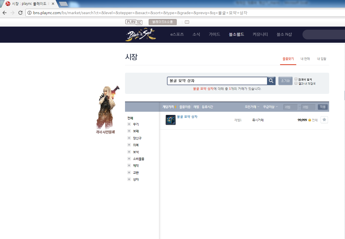Click the Blade & Soul logo
The width and height of the screenshot is (345, 239).
140,35
